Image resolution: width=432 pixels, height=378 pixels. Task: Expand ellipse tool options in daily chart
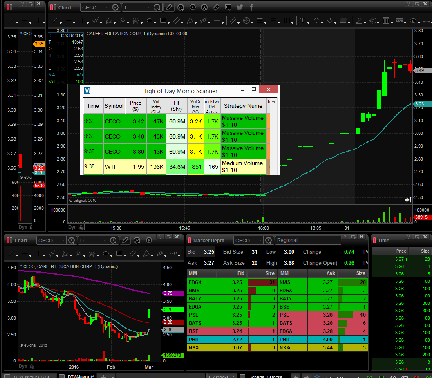pyautogui.click(x=111, y=255)
